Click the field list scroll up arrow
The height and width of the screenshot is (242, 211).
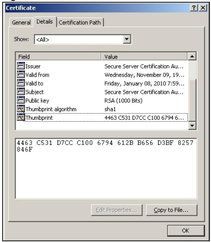point(192,57)
